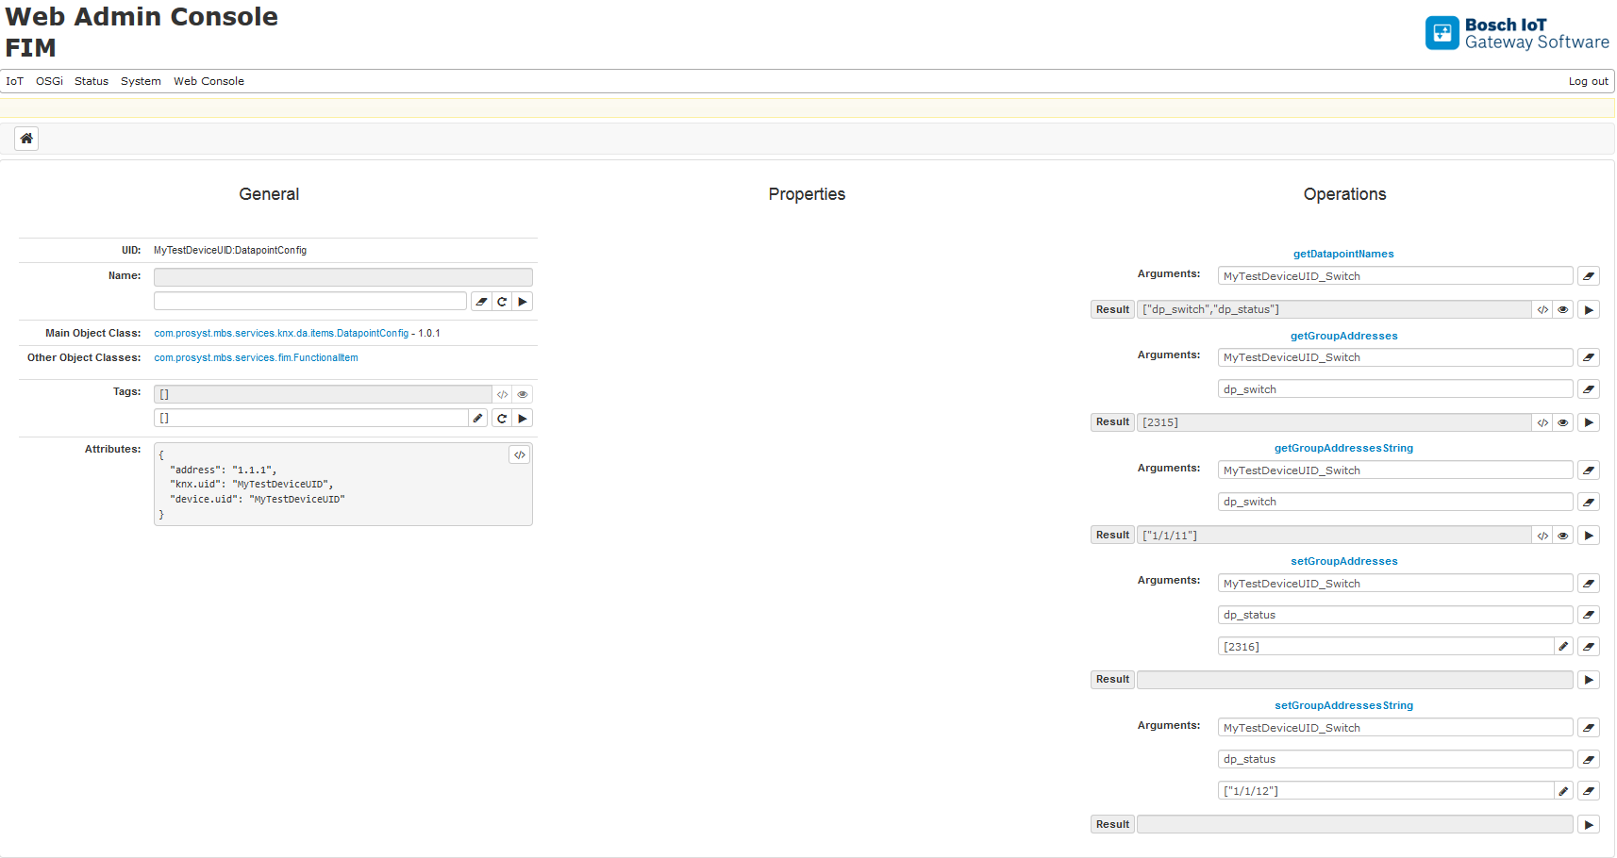
Task: Toggle eye icon for getDatapointNames result
Action: point(1563,309)
